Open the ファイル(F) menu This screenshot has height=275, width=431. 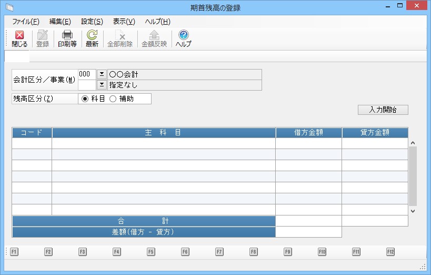pos(26,22)
